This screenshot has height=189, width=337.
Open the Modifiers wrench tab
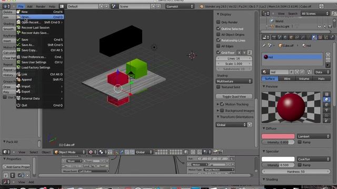point(303,37)
